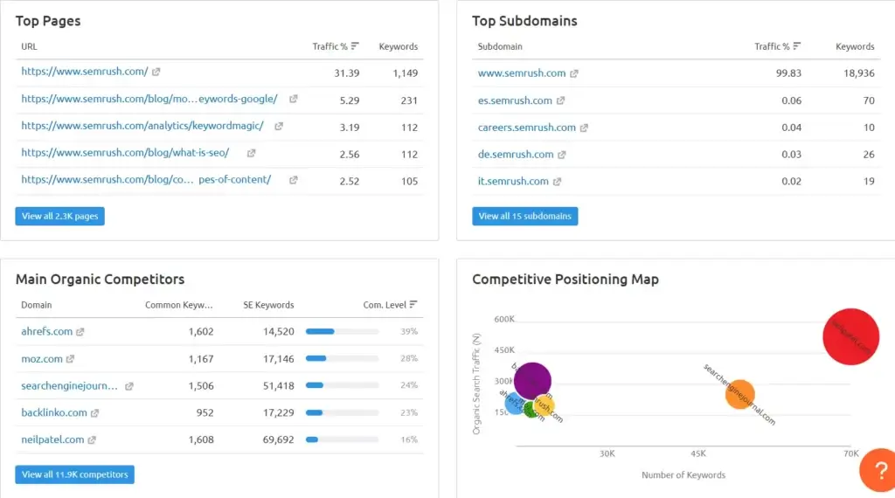Screen dimensions: 895x498
Task: Sort competitors by Com. Level column
Action: click(x=390, y=305)
